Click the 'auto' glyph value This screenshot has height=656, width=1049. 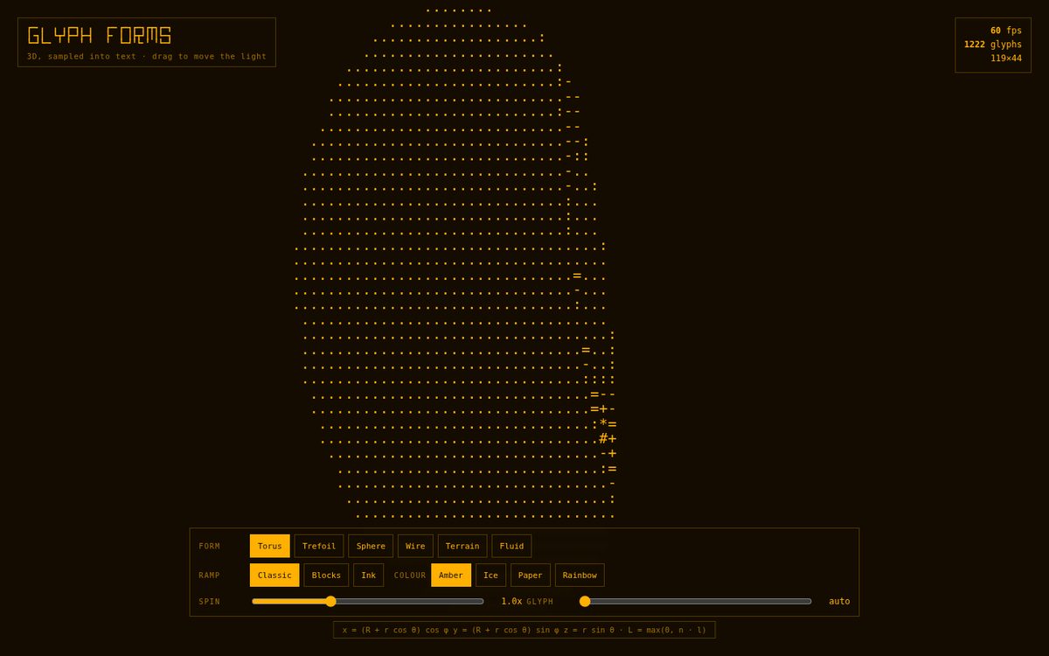tap(839, 601)
